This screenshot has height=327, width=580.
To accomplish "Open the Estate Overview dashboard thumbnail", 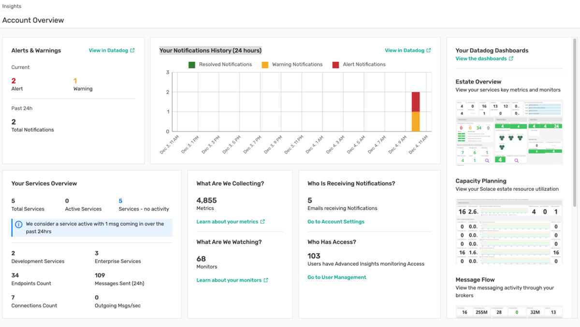I will (509, 132).
